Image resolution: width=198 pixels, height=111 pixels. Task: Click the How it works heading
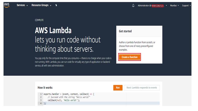45,88
